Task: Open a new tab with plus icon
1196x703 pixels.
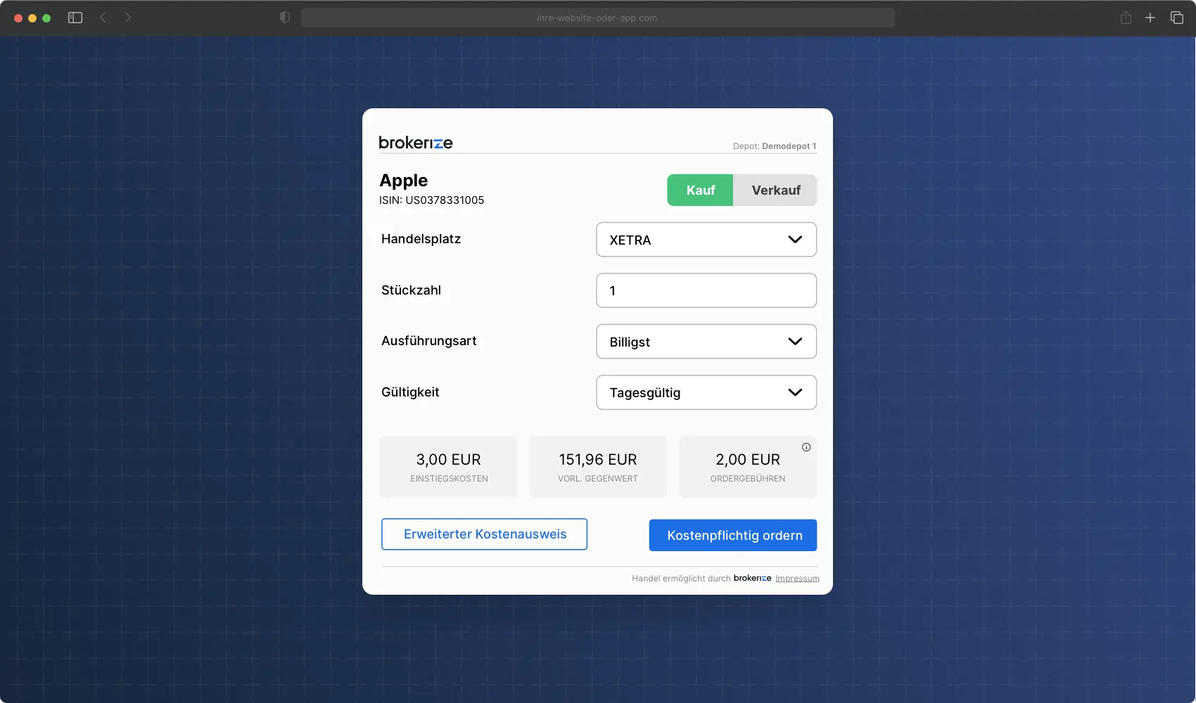Action: point(1150,18)
